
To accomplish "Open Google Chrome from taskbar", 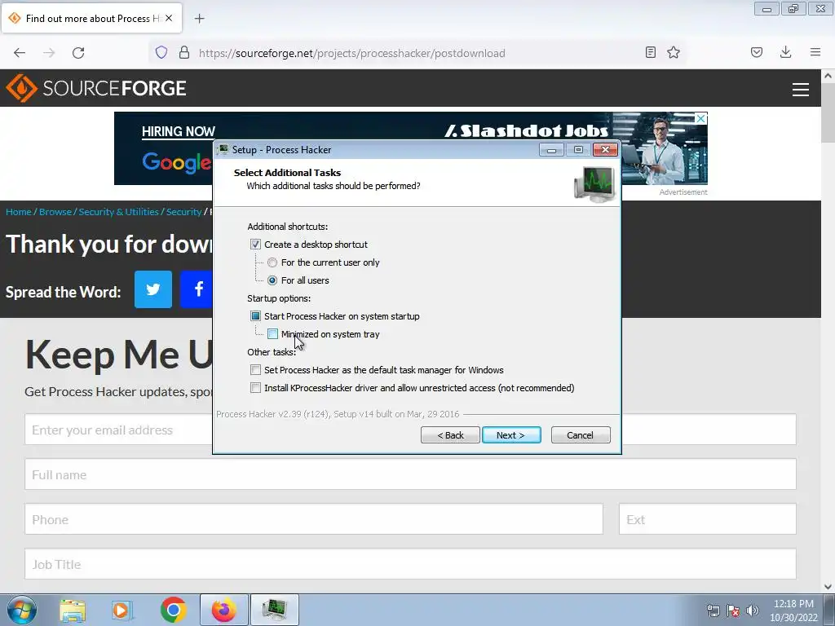I will pyautogui.click(x=173, y=610).
